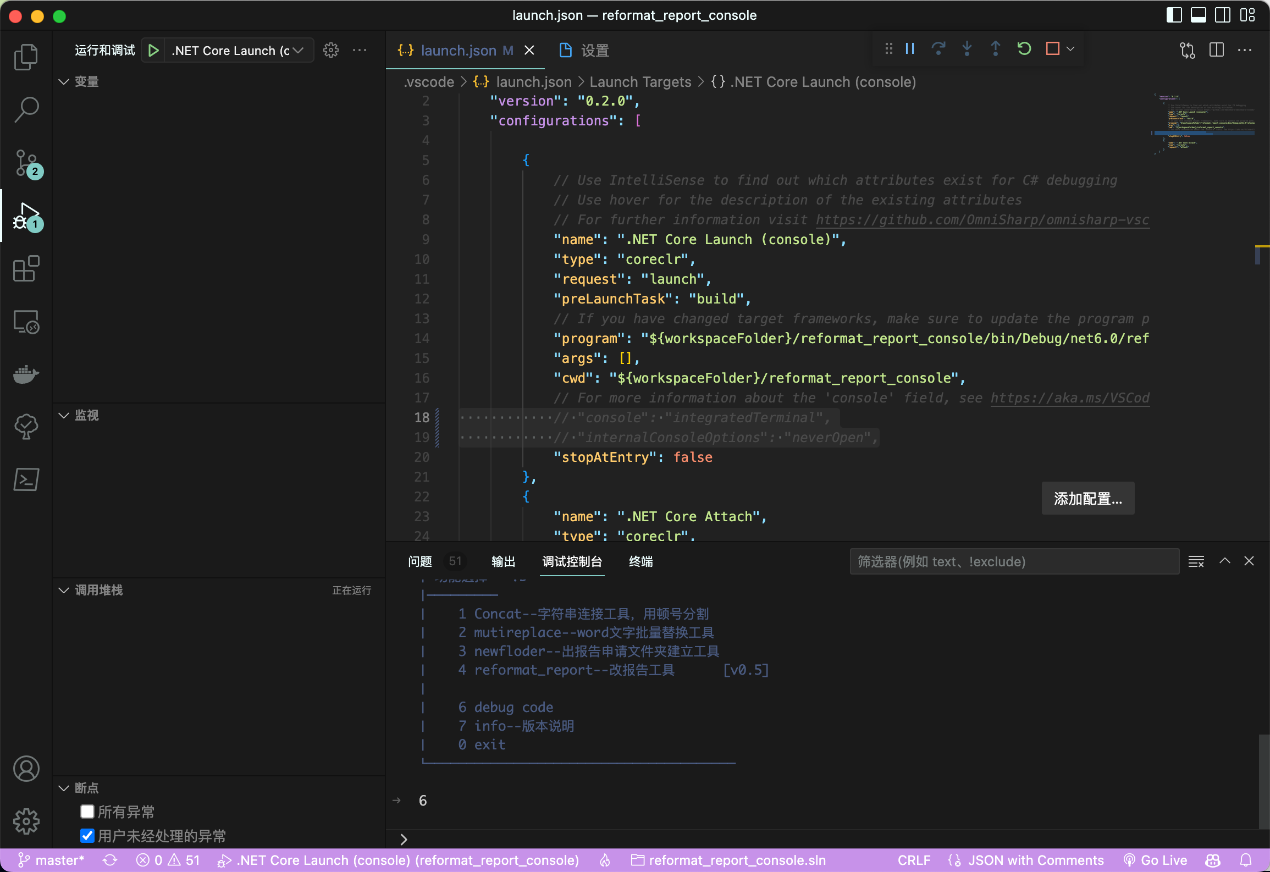The image size is (1270, 872).
Task: Open the Docker view in sidebar
Action: click(26, 375)
